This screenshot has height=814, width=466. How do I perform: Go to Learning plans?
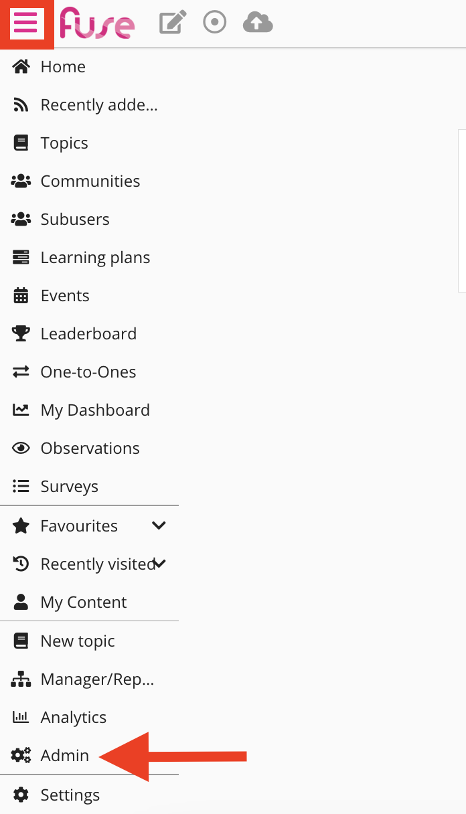[x=95, y=257]
